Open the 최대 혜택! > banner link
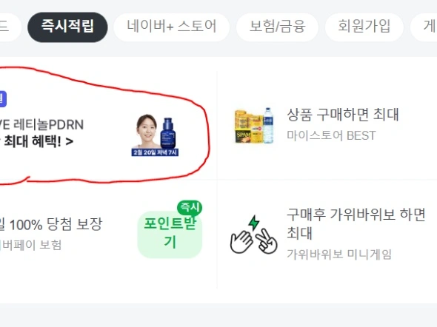This screenshot has height=327, width=437. click(x=37, y=141)
